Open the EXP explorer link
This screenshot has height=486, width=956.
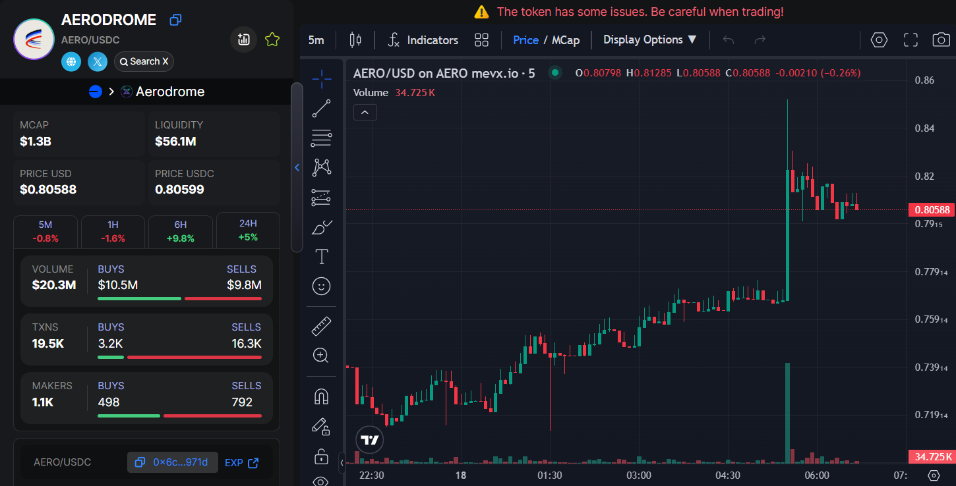tap(241, 462)
